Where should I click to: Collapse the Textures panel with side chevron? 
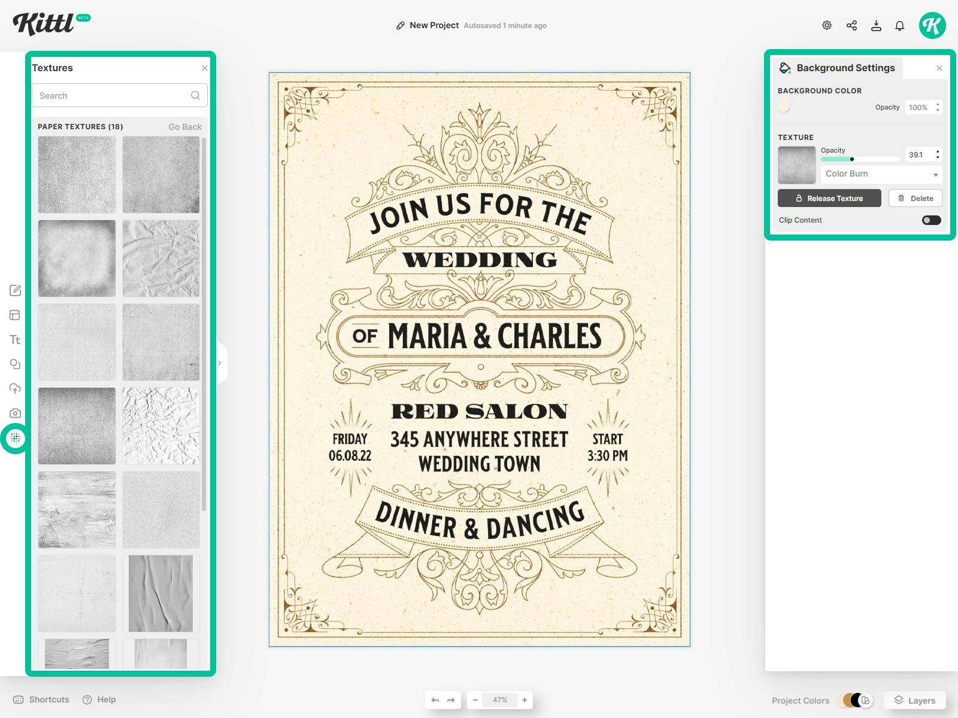(x=220, y=363)
